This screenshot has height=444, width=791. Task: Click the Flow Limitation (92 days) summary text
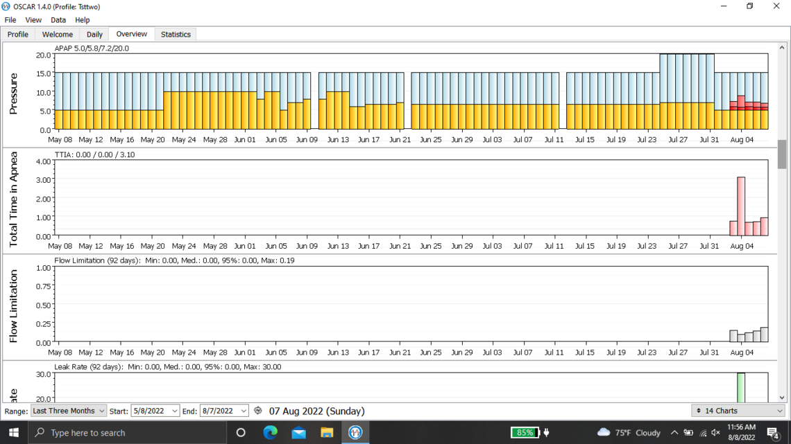click(x=175, y=260)
